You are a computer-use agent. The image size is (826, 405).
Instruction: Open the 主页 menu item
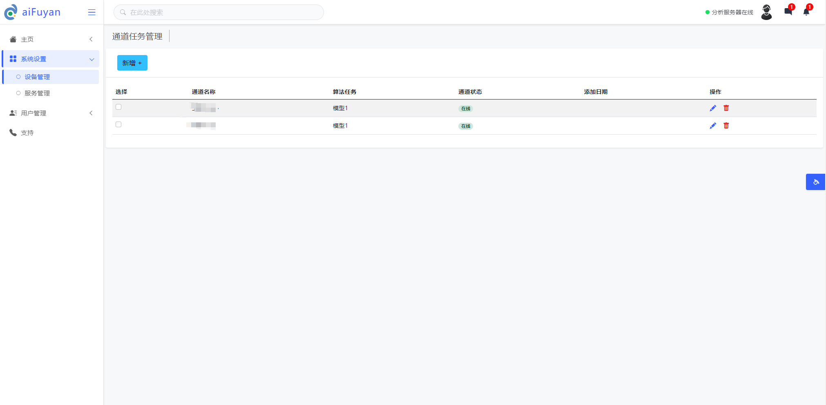tap(51, 39)
